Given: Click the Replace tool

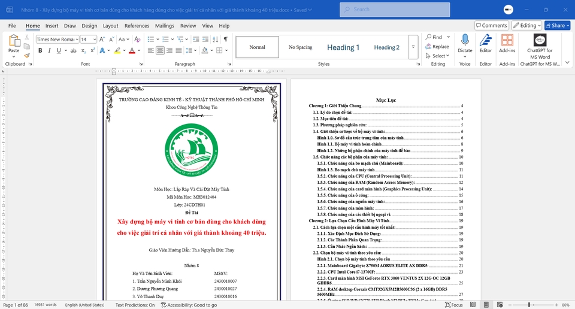Looking at the screenshot, I should tap(437, 47).
